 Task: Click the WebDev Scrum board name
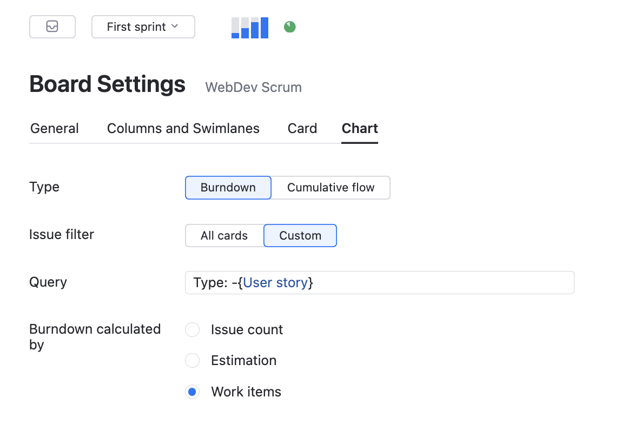click(x=253, y=88)
